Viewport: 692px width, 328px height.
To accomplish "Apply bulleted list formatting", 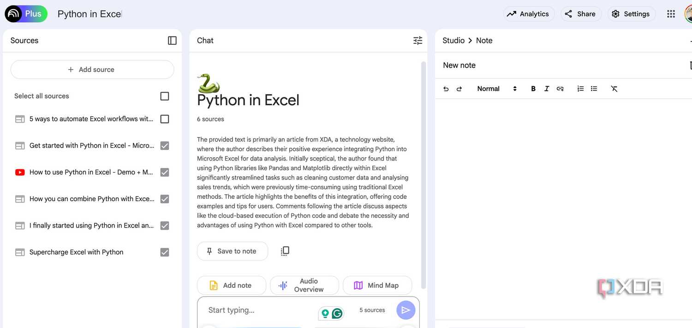I will [x=594, y=89].
